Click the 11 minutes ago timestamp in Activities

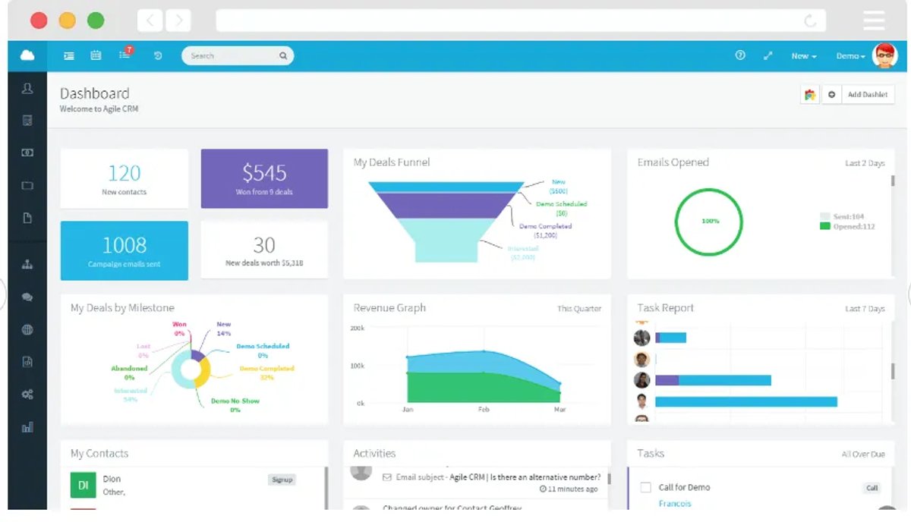tap(569, 489)
